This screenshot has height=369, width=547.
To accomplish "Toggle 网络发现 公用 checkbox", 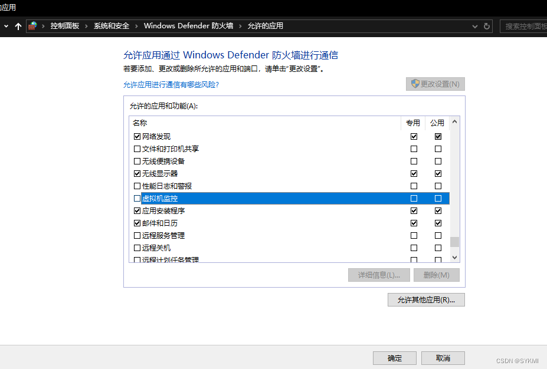I will 438,137.
